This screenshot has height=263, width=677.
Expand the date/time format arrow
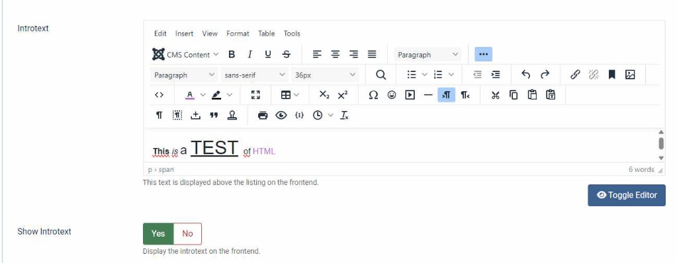(x=331, y=115)
